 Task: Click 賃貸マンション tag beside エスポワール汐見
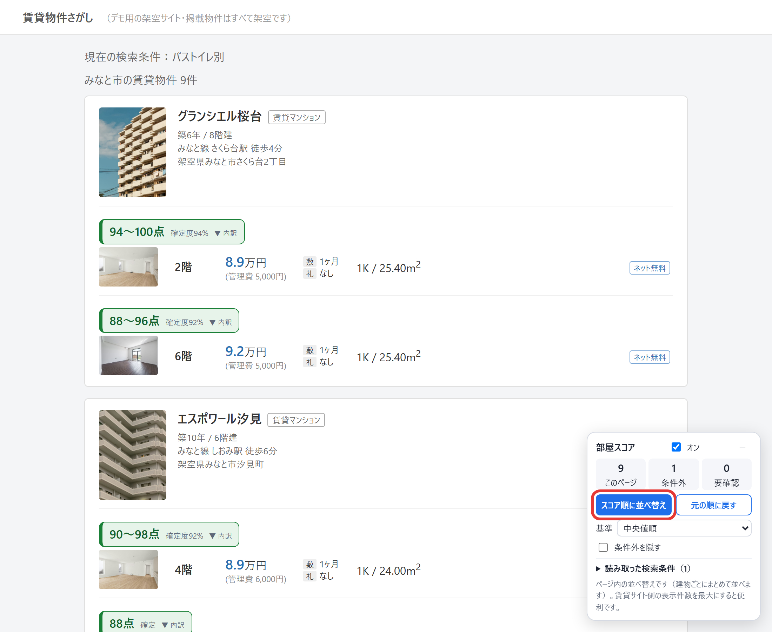[x=296, y=420]
